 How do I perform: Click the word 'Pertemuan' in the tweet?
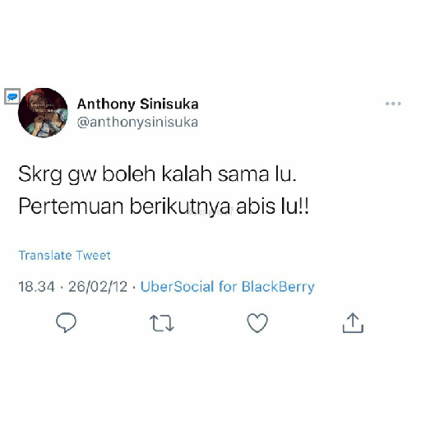(71, 206)
